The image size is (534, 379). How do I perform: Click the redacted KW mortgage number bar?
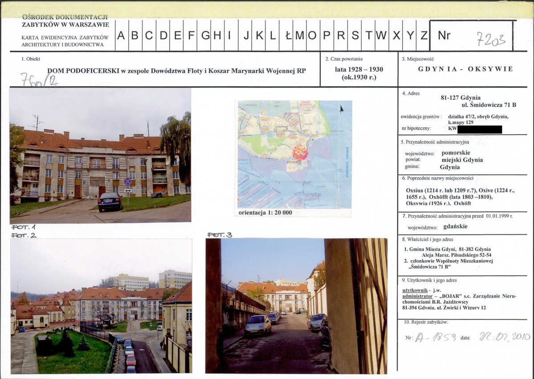click(480, 130)
